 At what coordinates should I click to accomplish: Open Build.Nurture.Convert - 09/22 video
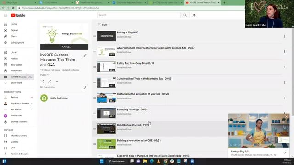pyautogui.click(x=133, y=125)
